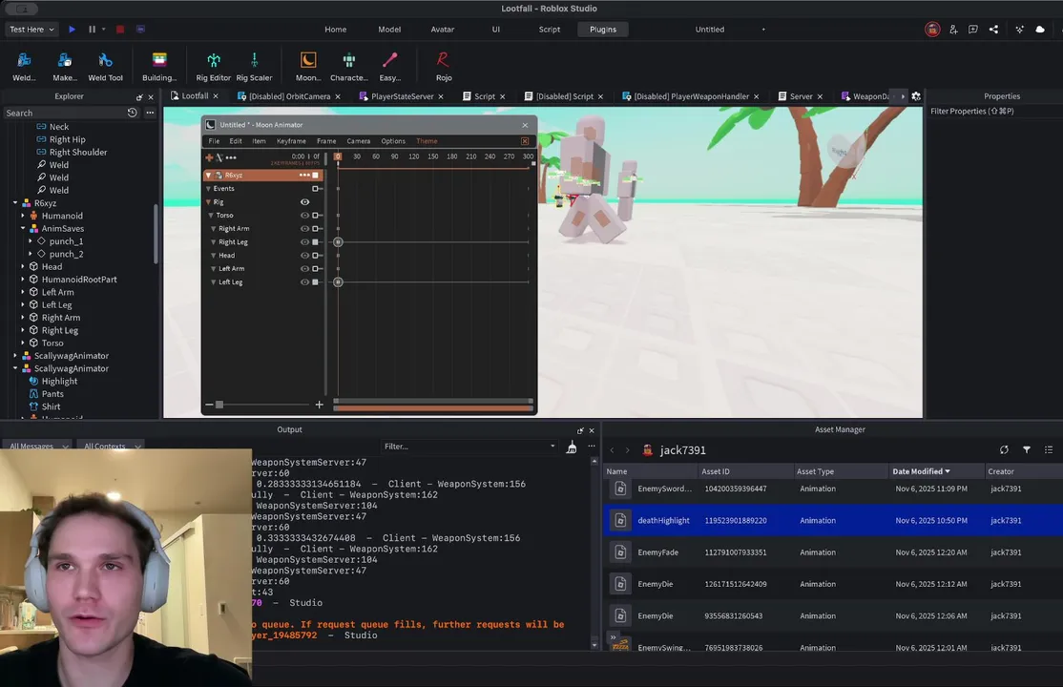Click frame 150 on Moon Animator ruler
This screenshot has height=687, width=1063.
pos(432,156)
